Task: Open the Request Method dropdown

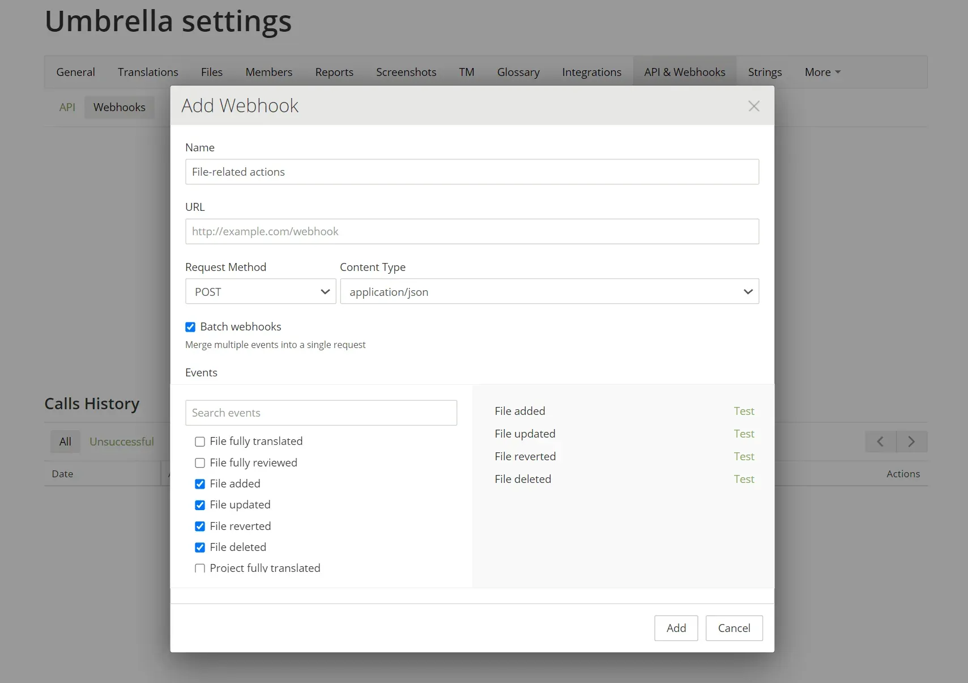Action: tap(261, 292)
